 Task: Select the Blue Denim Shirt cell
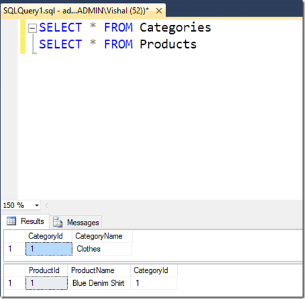(x=99, y=283)
